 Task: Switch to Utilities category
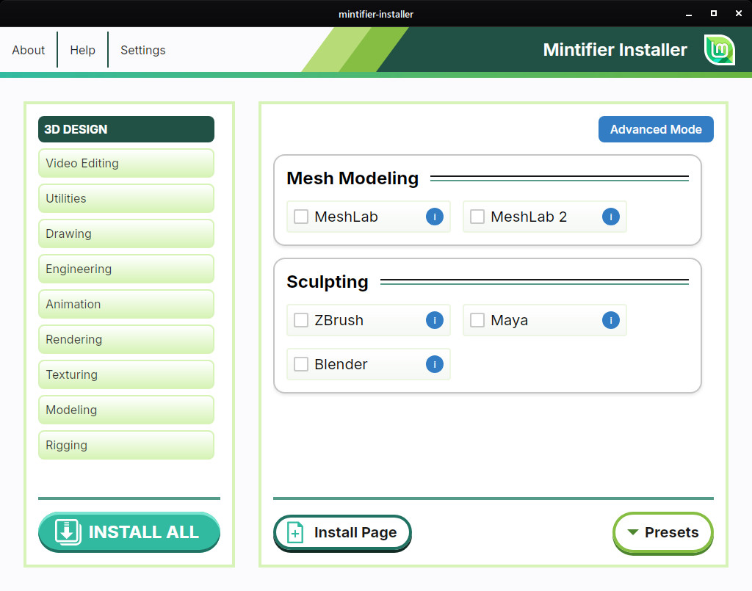click(126, 198)
